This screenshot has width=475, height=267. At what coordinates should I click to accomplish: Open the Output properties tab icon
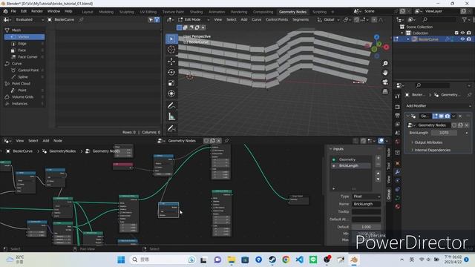coord(398,116)
